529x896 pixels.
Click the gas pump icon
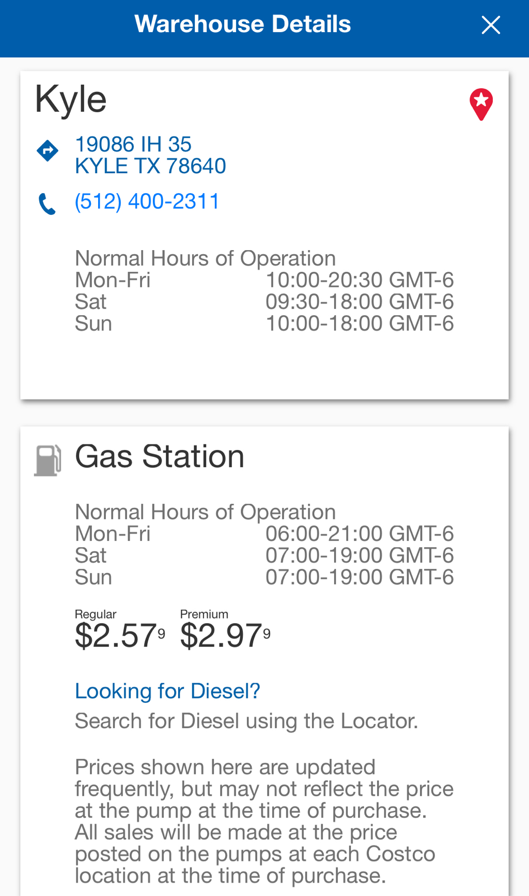[x=48, y=459]
